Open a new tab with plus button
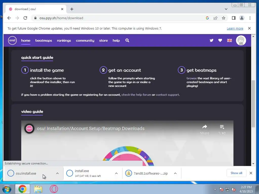The height and width of the screenshot is (194, 259). tap(72, 9)
